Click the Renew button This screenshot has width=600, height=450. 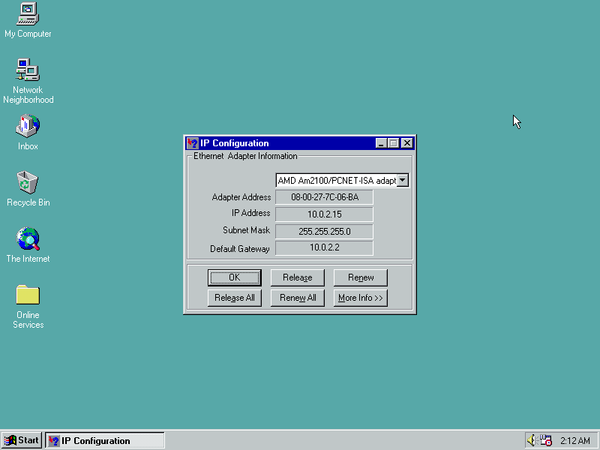click(x=360, y=277)
